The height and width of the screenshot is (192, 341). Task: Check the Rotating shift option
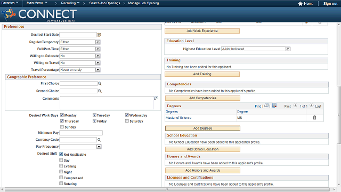[61, 183]
